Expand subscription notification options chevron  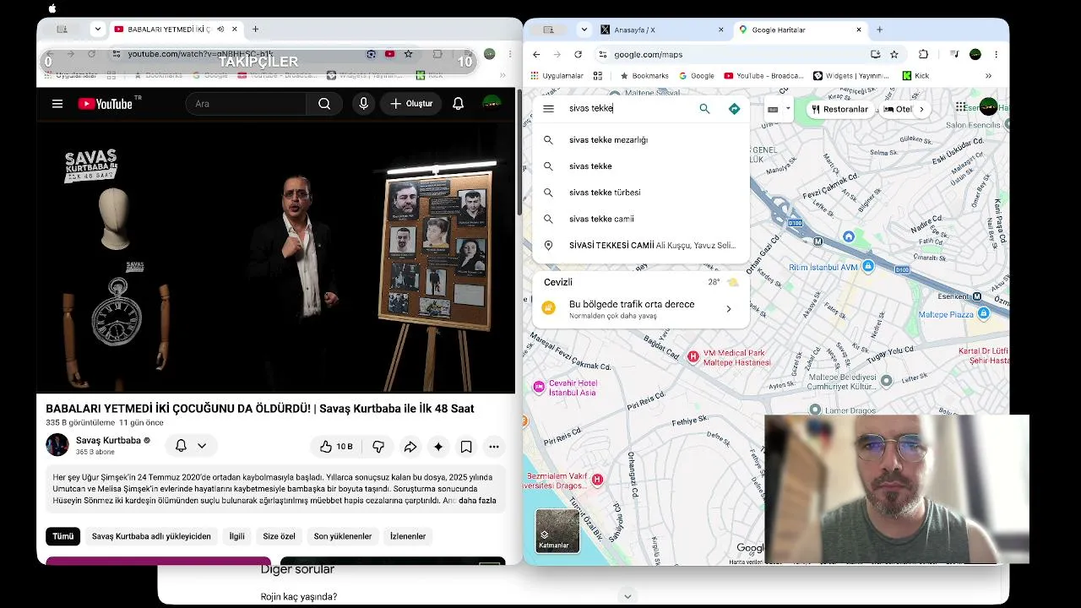click(202, 446)
